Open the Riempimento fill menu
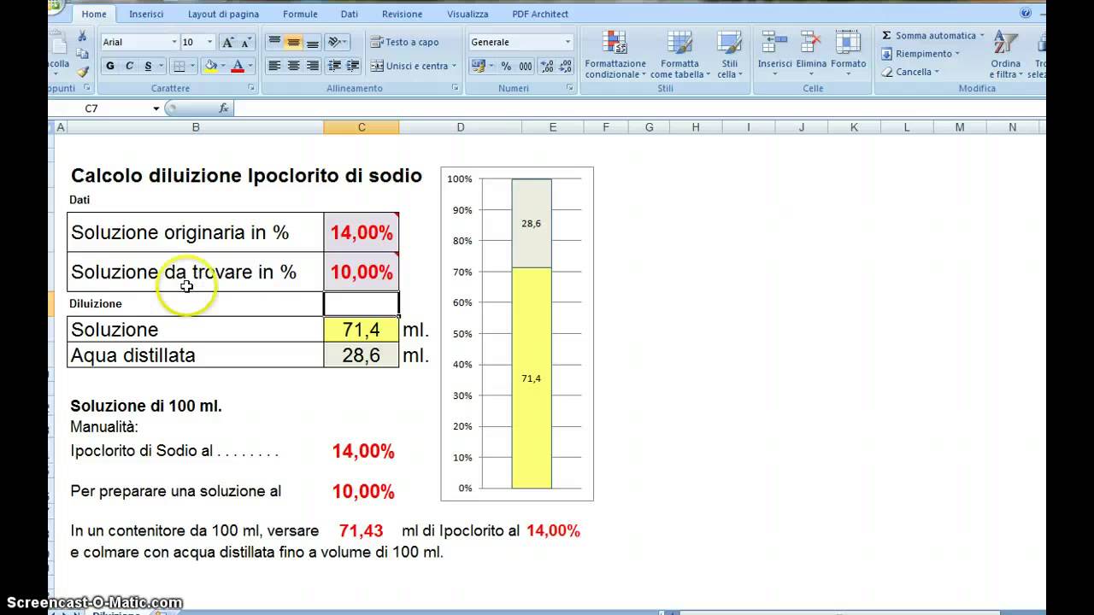 tap(921, 54)
